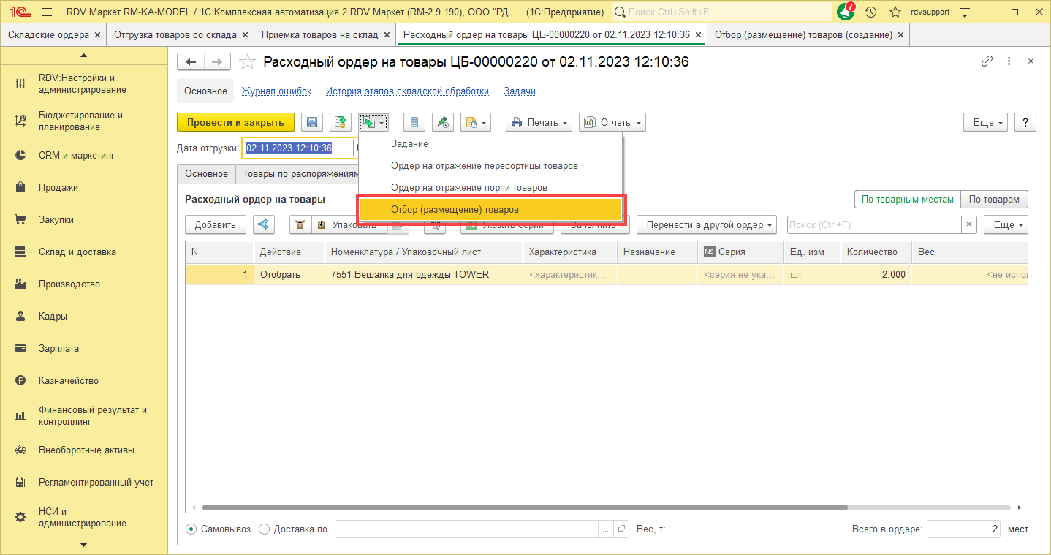Select the Доставка по radio button

pyautogui.click(x=265, y=529)
